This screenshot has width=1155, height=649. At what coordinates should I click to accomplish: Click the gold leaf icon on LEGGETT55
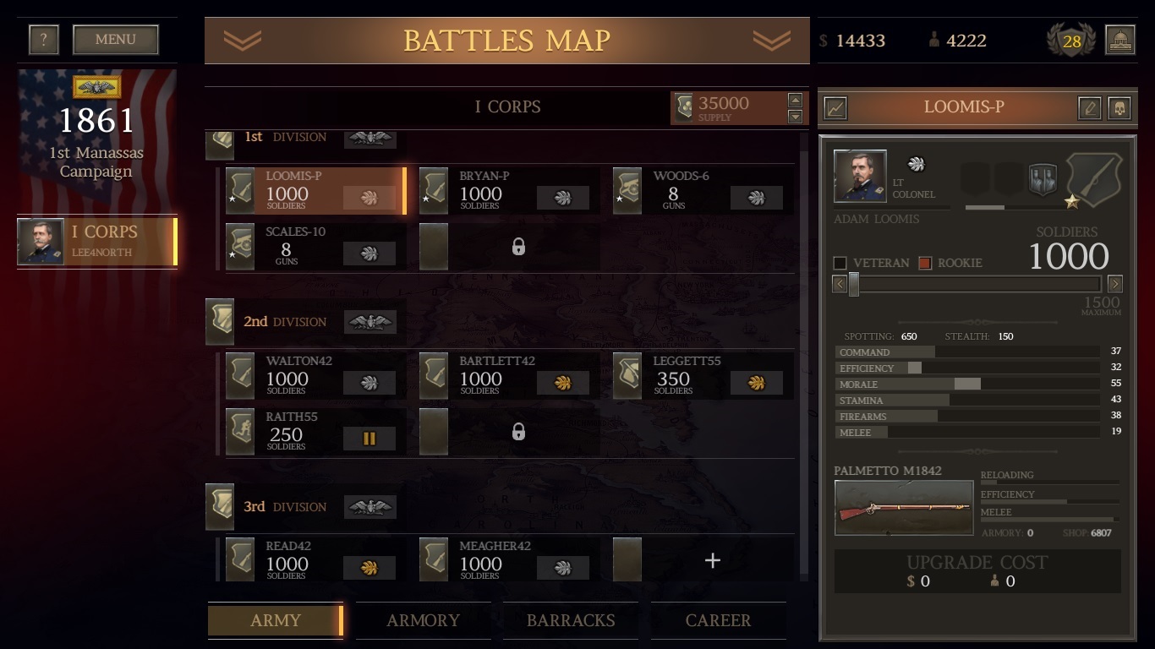(757, 383)
